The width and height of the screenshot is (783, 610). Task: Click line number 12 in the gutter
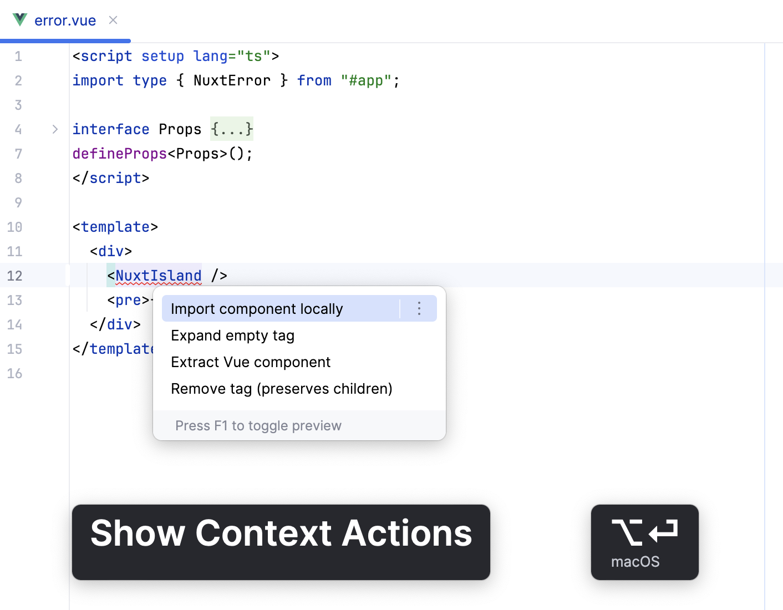[x=15, y=275]
